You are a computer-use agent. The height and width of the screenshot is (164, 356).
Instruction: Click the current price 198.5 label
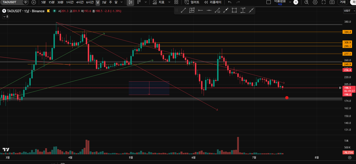[x=347, y=88]
